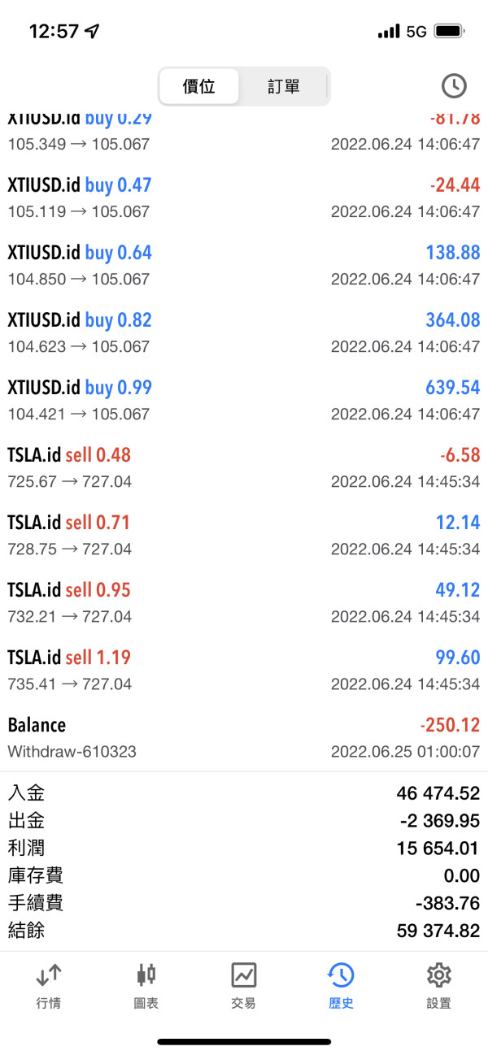Select the XTIUSD.id buy 0.64 row
488x1055 pixels.
coord(244,265)
